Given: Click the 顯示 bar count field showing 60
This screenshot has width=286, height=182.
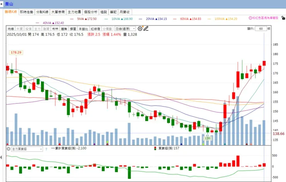Looking at the screenshot, I should [261, 29].
